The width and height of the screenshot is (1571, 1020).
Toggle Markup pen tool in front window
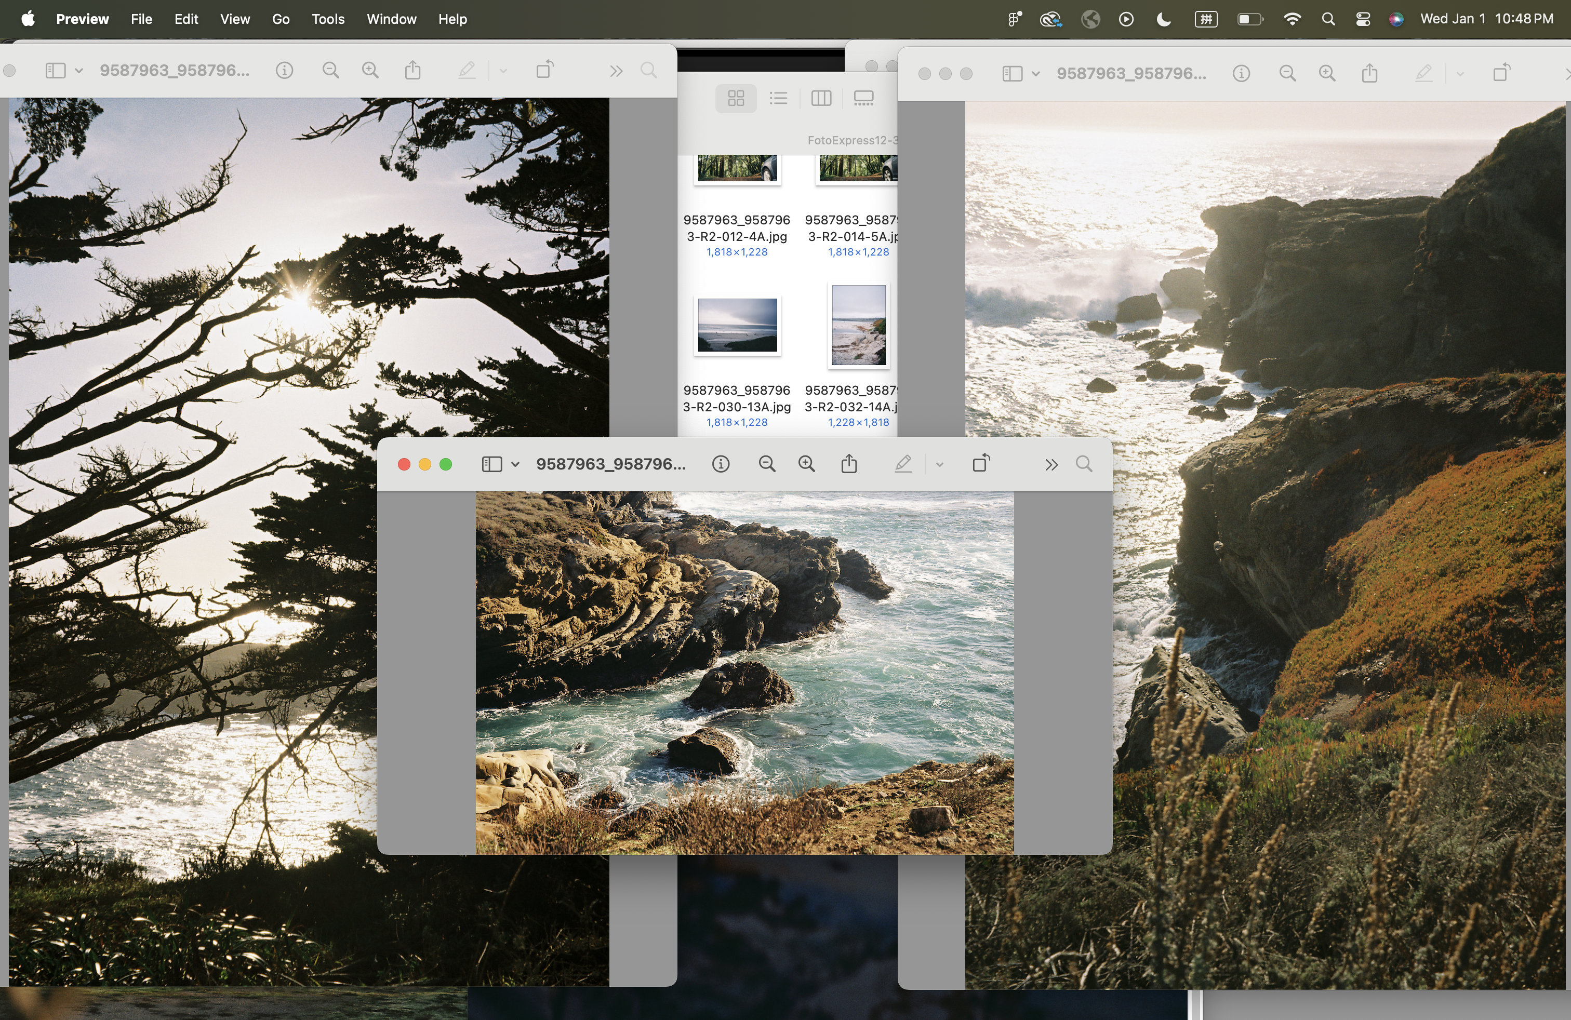click(903, 464)
